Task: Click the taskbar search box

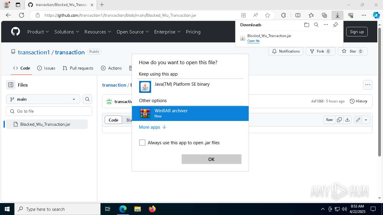Action: [57, 209]
